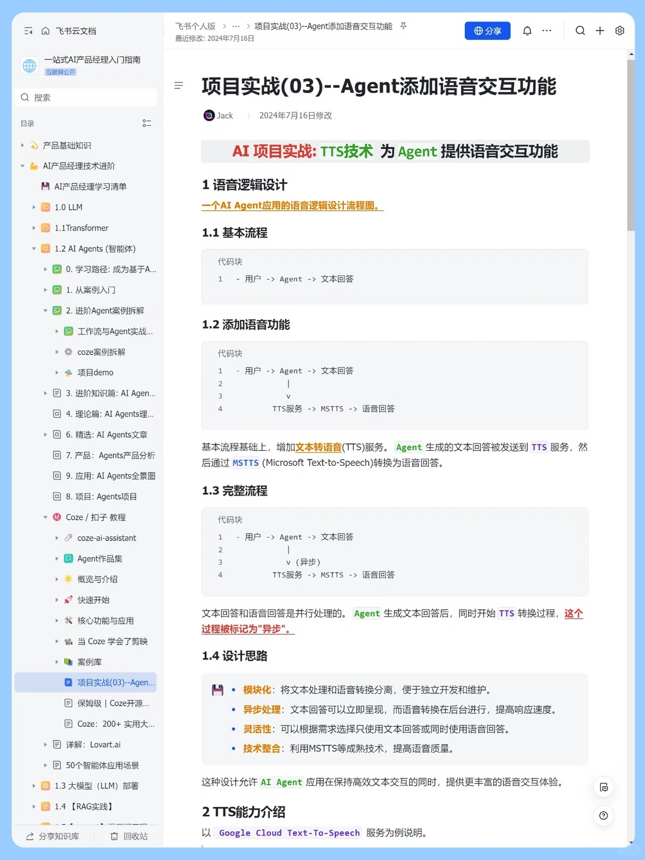Collapse the 1.2 AI Agents (智能体) node
This screenshot has width=645, height=860.
34,248
